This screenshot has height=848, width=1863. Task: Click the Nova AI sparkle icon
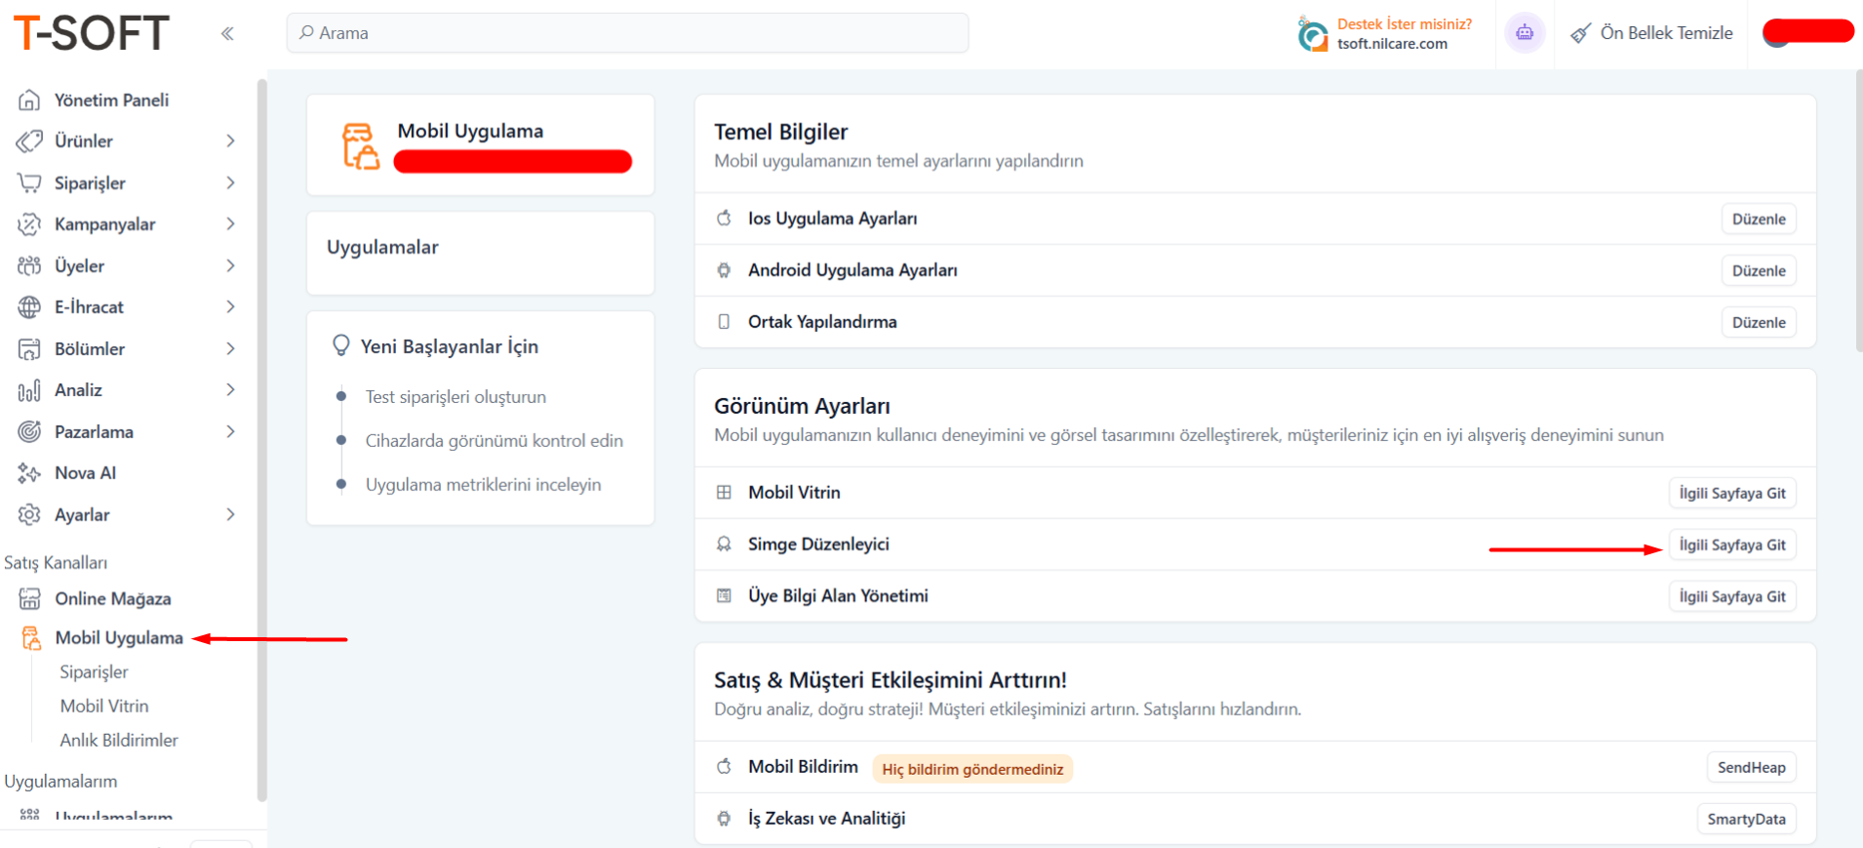click(x=29, y=473)
